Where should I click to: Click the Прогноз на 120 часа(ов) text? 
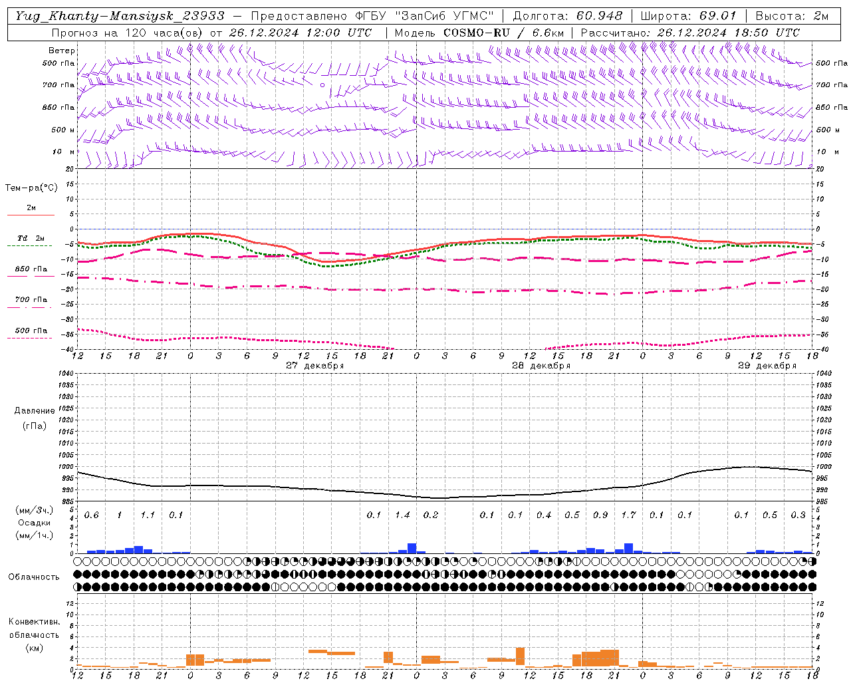(x=127, y=33)
